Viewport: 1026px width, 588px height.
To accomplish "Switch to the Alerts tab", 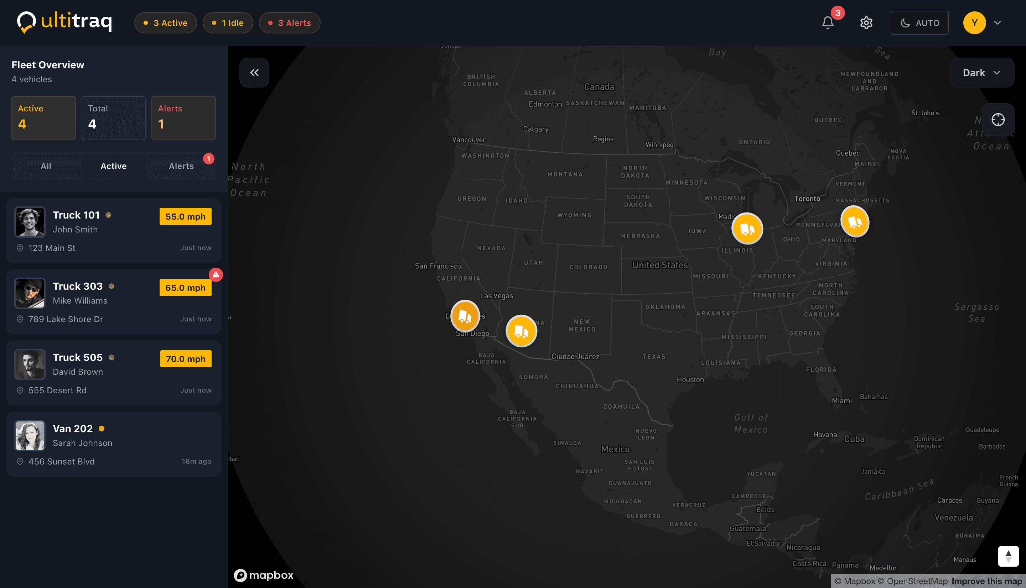I will pos(181,166).
